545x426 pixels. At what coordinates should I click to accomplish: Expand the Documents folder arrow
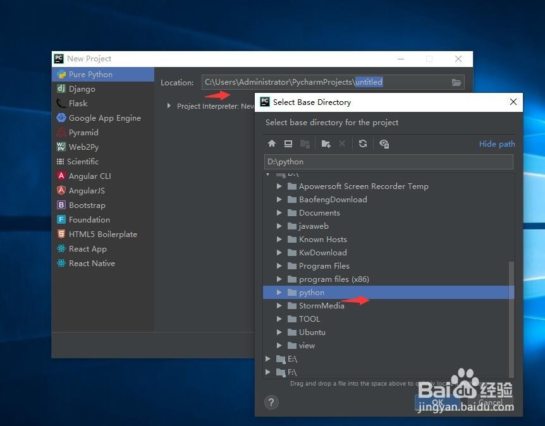click(x=279, y=212)
